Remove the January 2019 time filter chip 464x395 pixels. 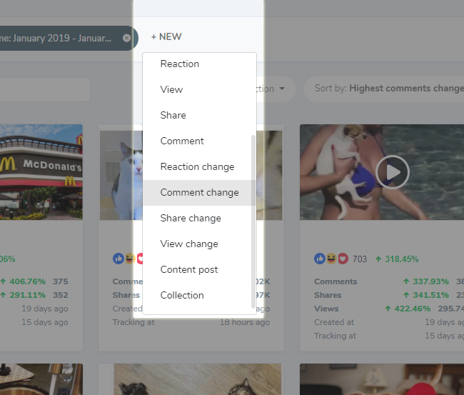126,38
